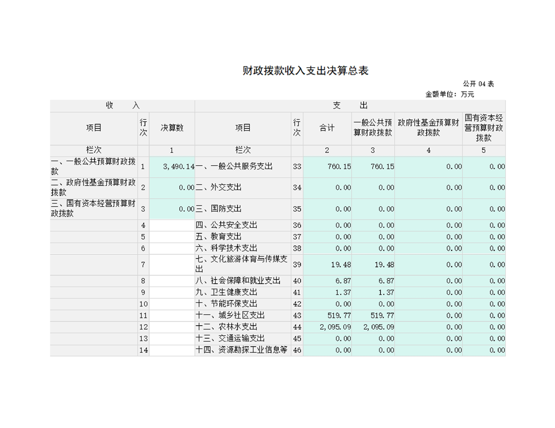Click the 决算数 column header
Viewport: 555px width, 428px height.
click(x=172, y=128)
